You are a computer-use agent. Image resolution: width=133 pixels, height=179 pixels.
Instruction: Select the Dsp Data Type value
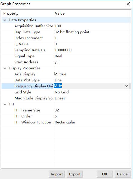92,32
